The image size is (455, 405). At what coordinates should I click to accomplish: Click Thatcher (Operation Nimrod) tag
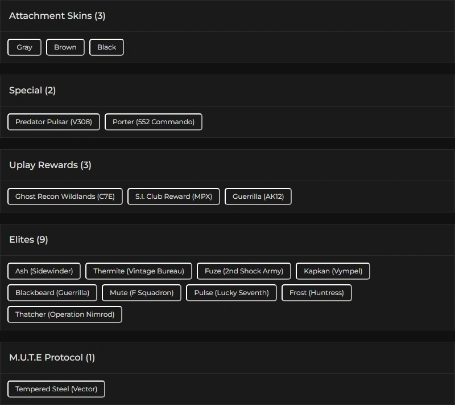[x=65, y=314]
